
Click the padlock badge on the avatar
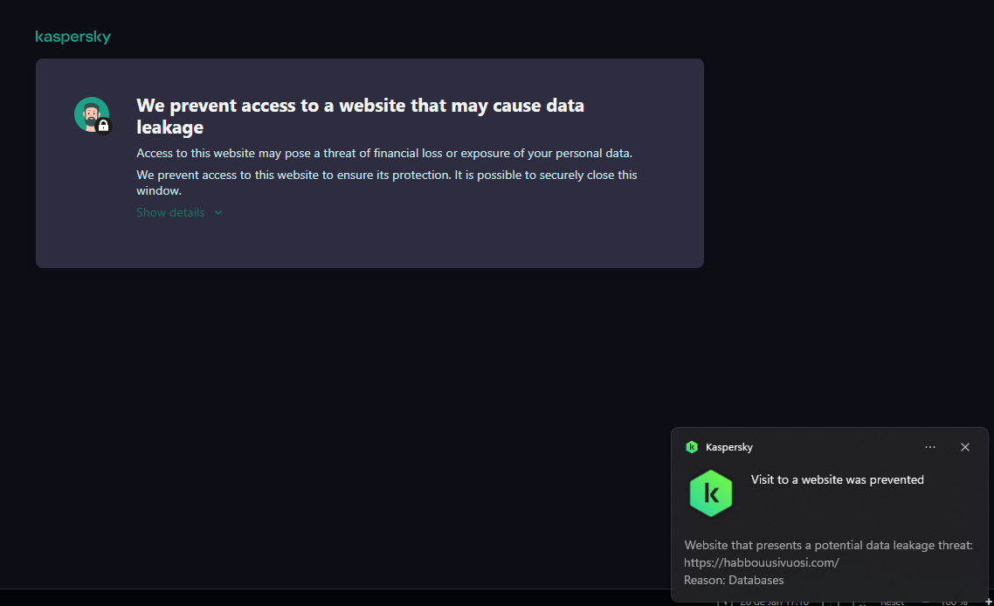104,127
